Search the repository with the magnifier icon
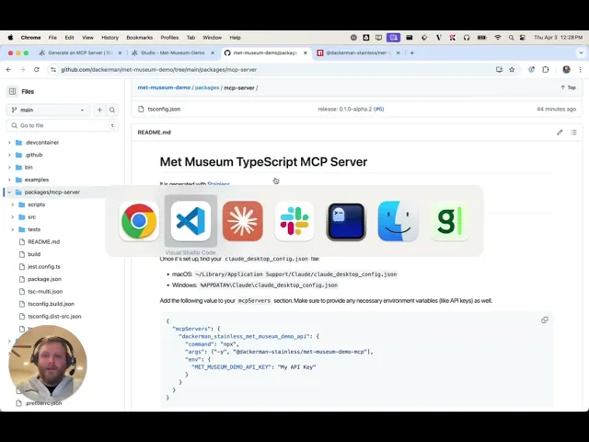Viewport: 589px width, 442px height. click(112, 110)
